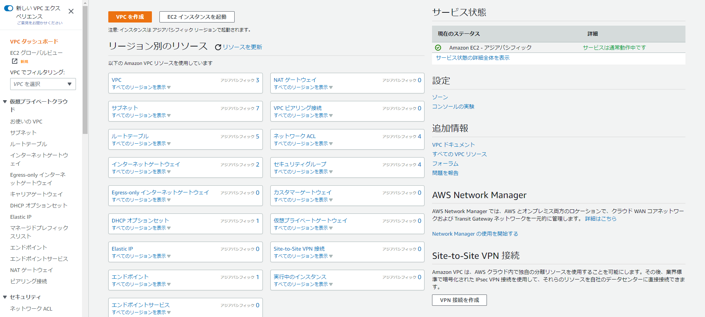Click the 問題を報告 link
The height and width of the screenshot is (317, 705).
(x=445, y=173)
